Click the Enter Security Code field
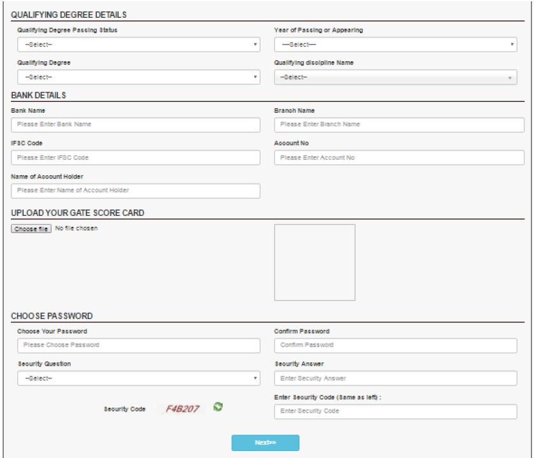The height and width of the screenshot is (458, 534). pos(394,411)
